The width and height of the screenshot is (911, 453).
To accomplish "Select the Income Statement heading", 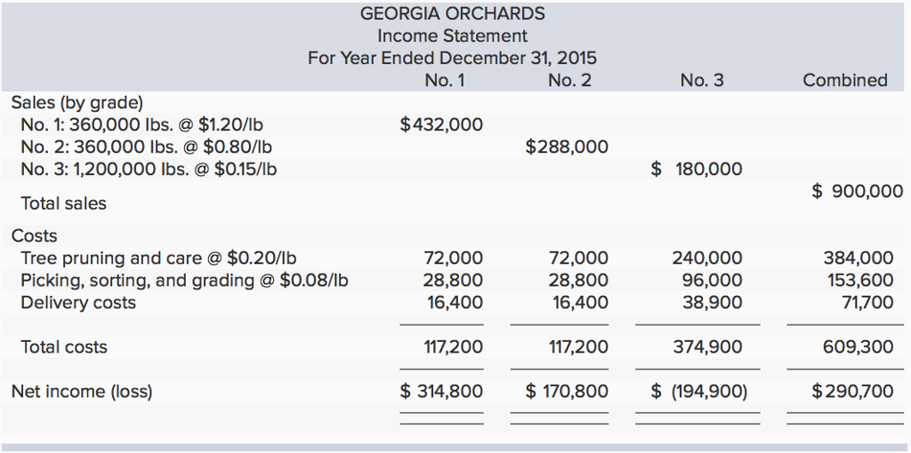I will [x=452, y=36].
